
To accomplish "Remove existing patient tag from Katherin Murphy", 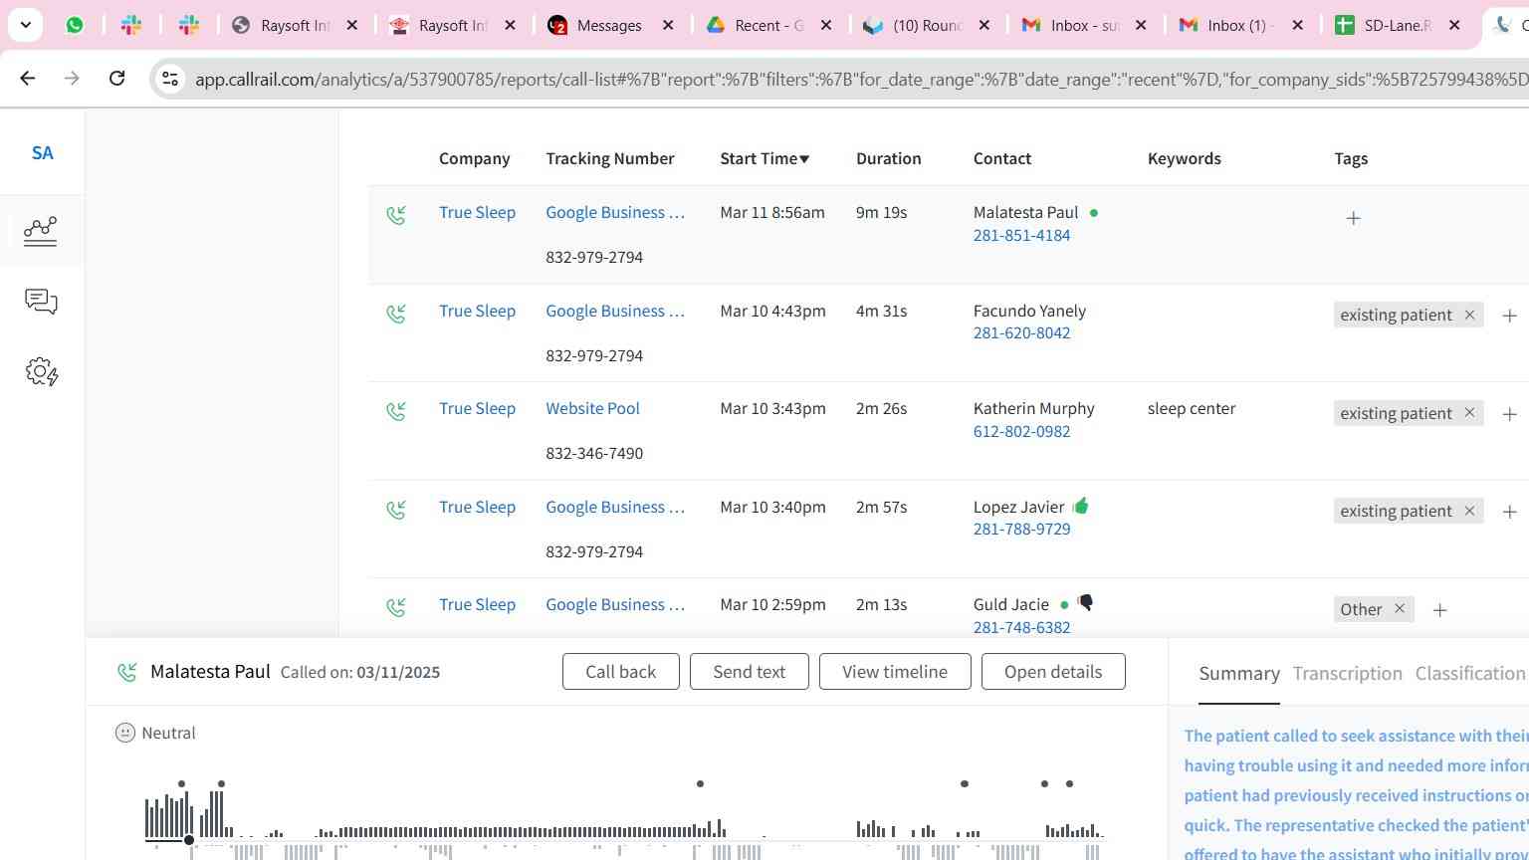I will coord(1469,412).
